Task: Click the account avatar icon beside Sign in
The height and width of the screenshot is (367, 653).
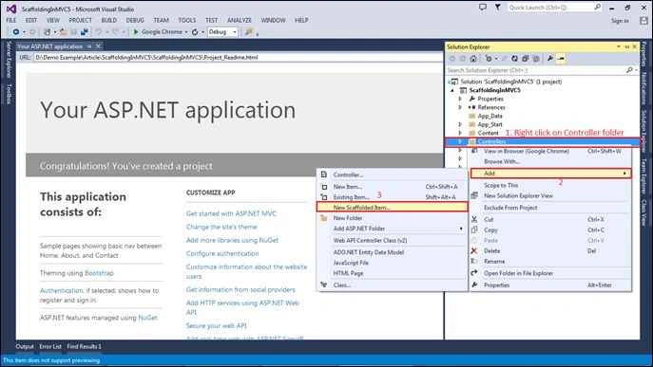Action: [x=643, y=20]
